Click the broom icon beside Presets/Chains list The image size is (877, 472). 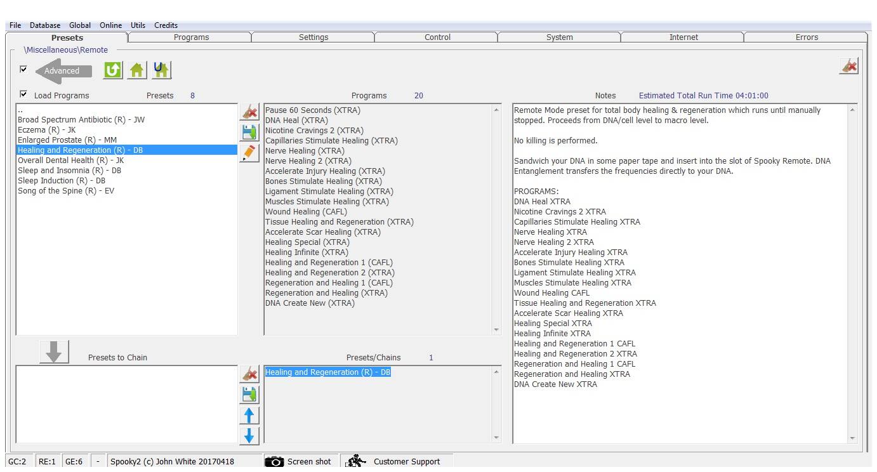point(249,374)
